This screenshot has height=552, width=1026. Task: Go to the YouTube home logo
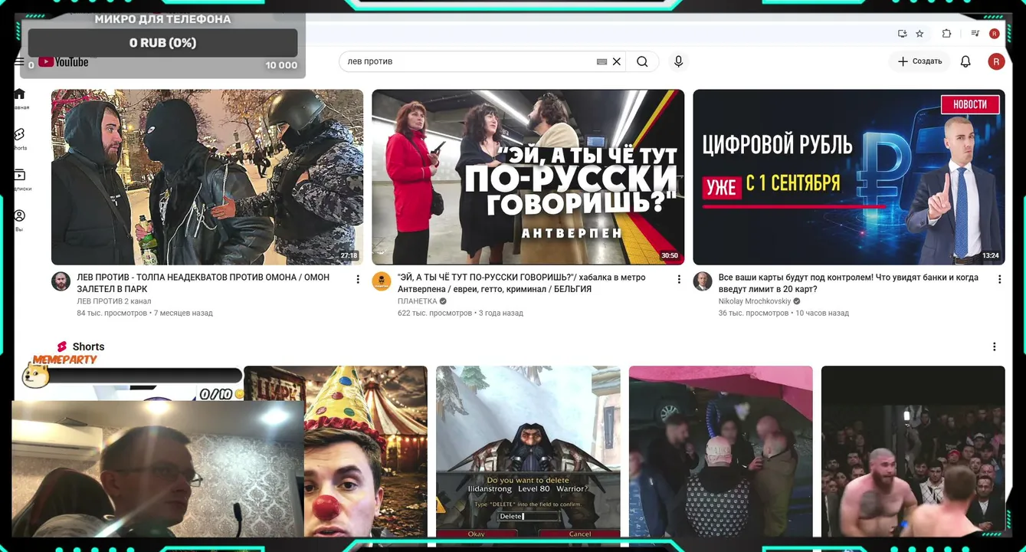(64, 62)
